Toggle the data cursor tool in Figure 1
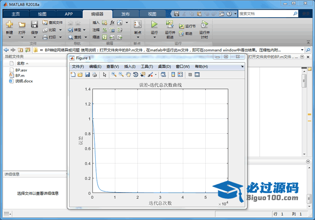 pos(143,75)
